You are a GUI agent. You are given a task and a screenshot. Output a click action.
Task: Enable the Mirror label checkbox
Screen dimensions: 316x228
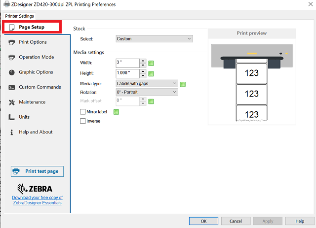(82, 112)
